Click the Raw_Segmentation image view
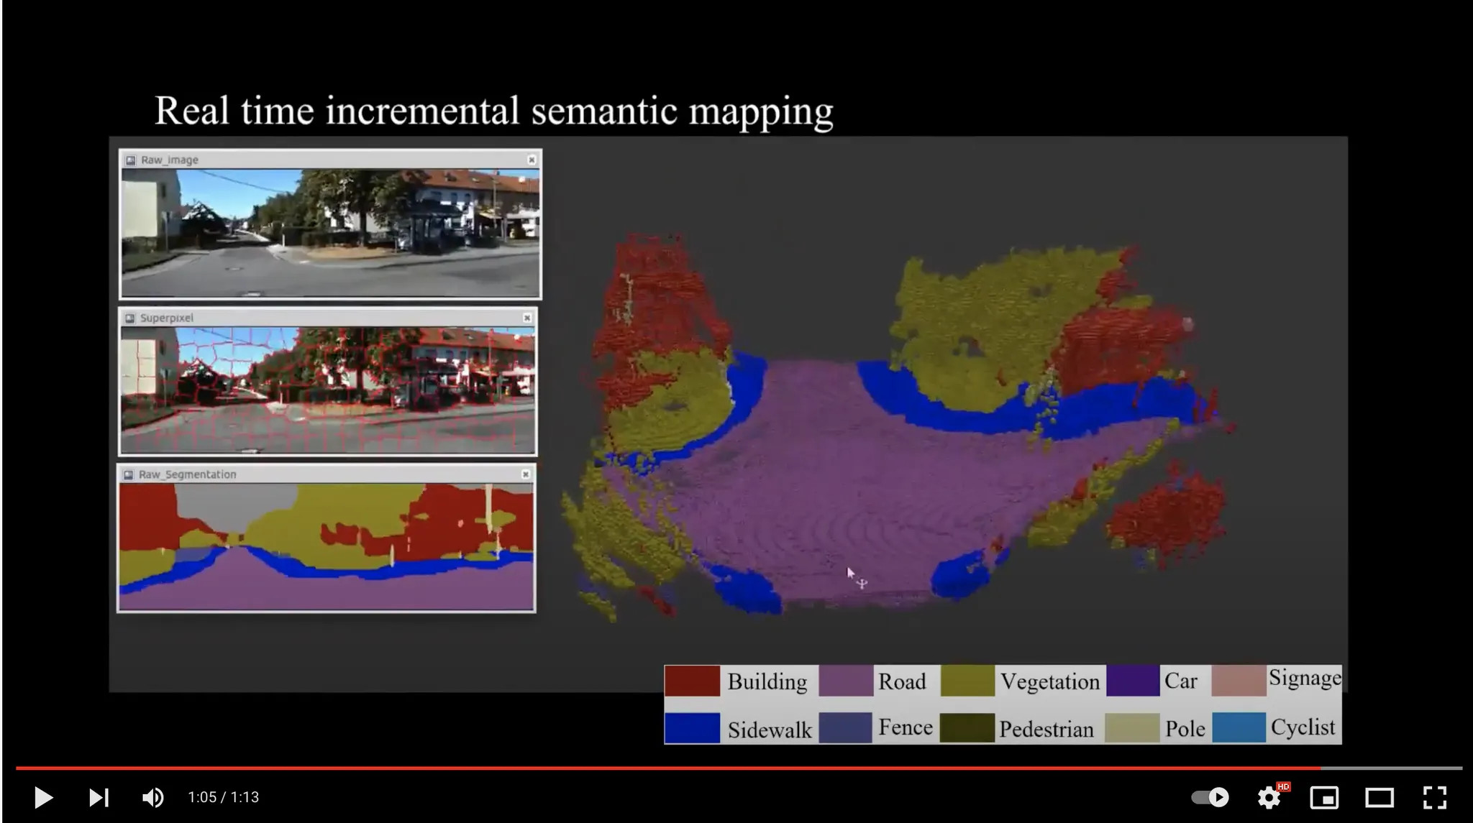1473x823 pixels. tap(327, 546)
